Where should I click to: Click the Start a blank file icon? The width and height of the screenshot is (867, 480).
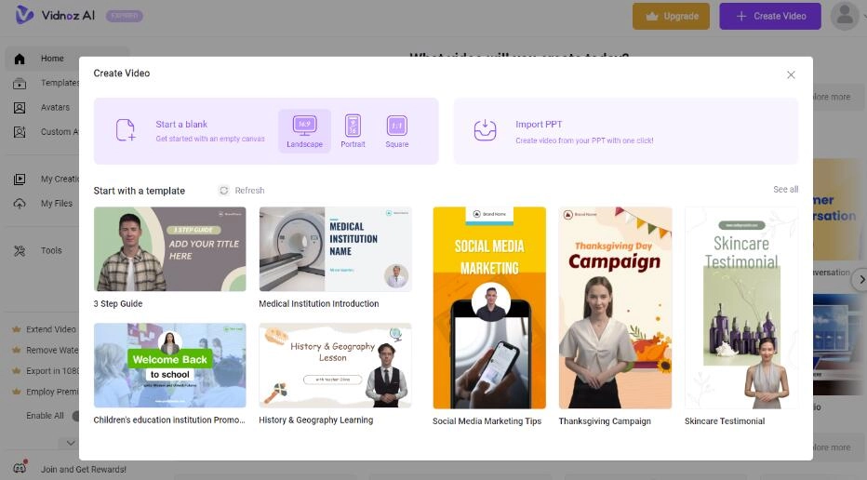click(126, 131)
